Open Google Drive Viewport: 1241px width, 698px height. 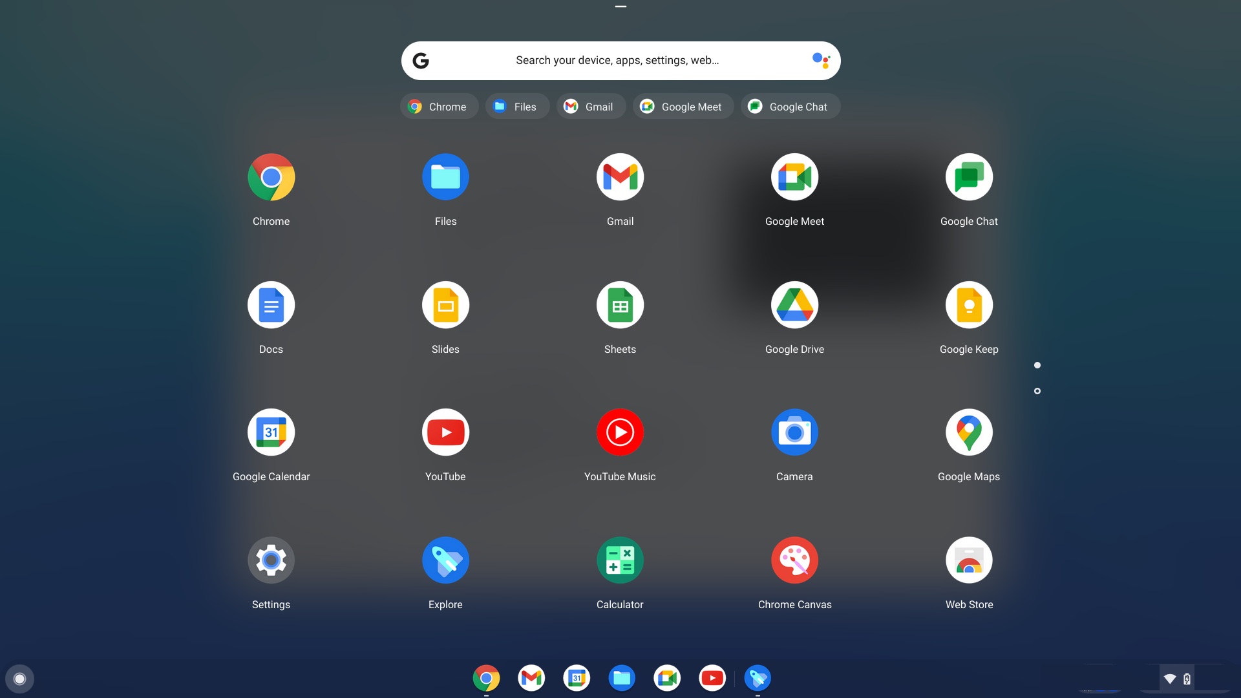tap(794, 304)
